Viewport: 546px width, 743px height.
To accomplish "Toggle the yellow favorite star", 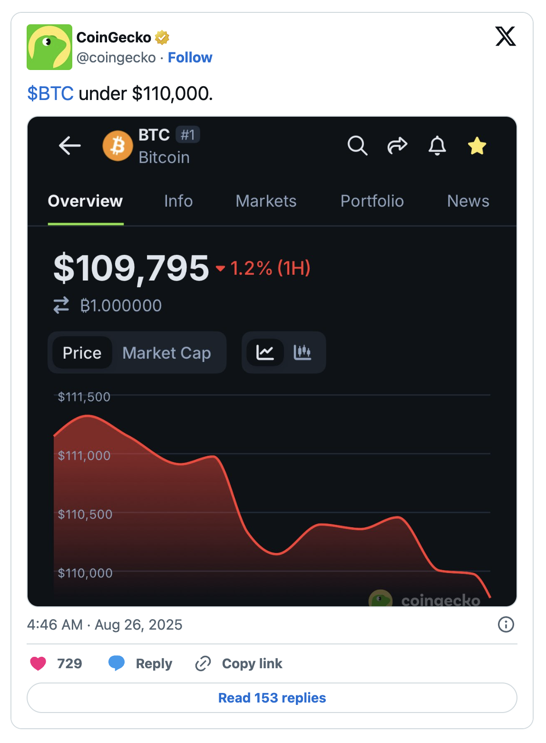I will click(477, 146).
